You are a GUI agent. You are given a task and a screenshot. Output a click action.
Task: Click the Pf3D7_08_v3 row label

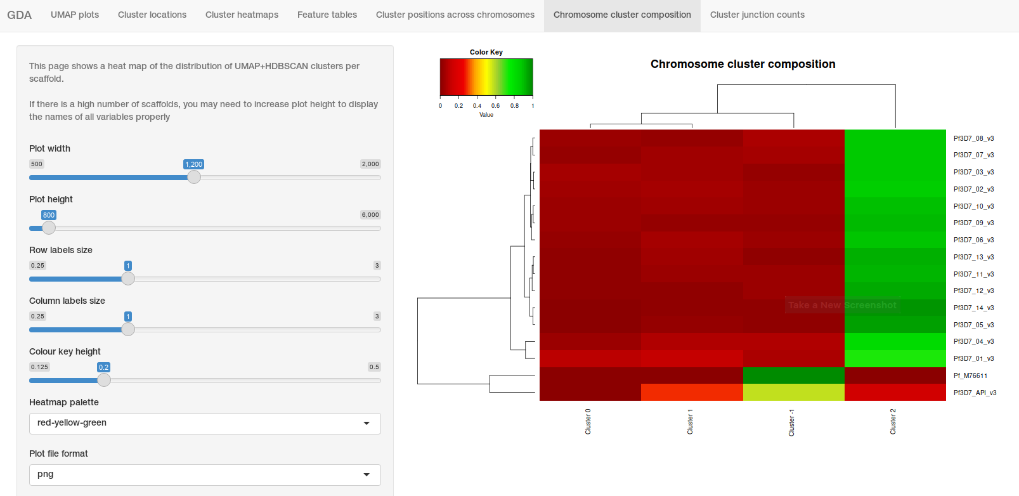click(x=973, y=138)
